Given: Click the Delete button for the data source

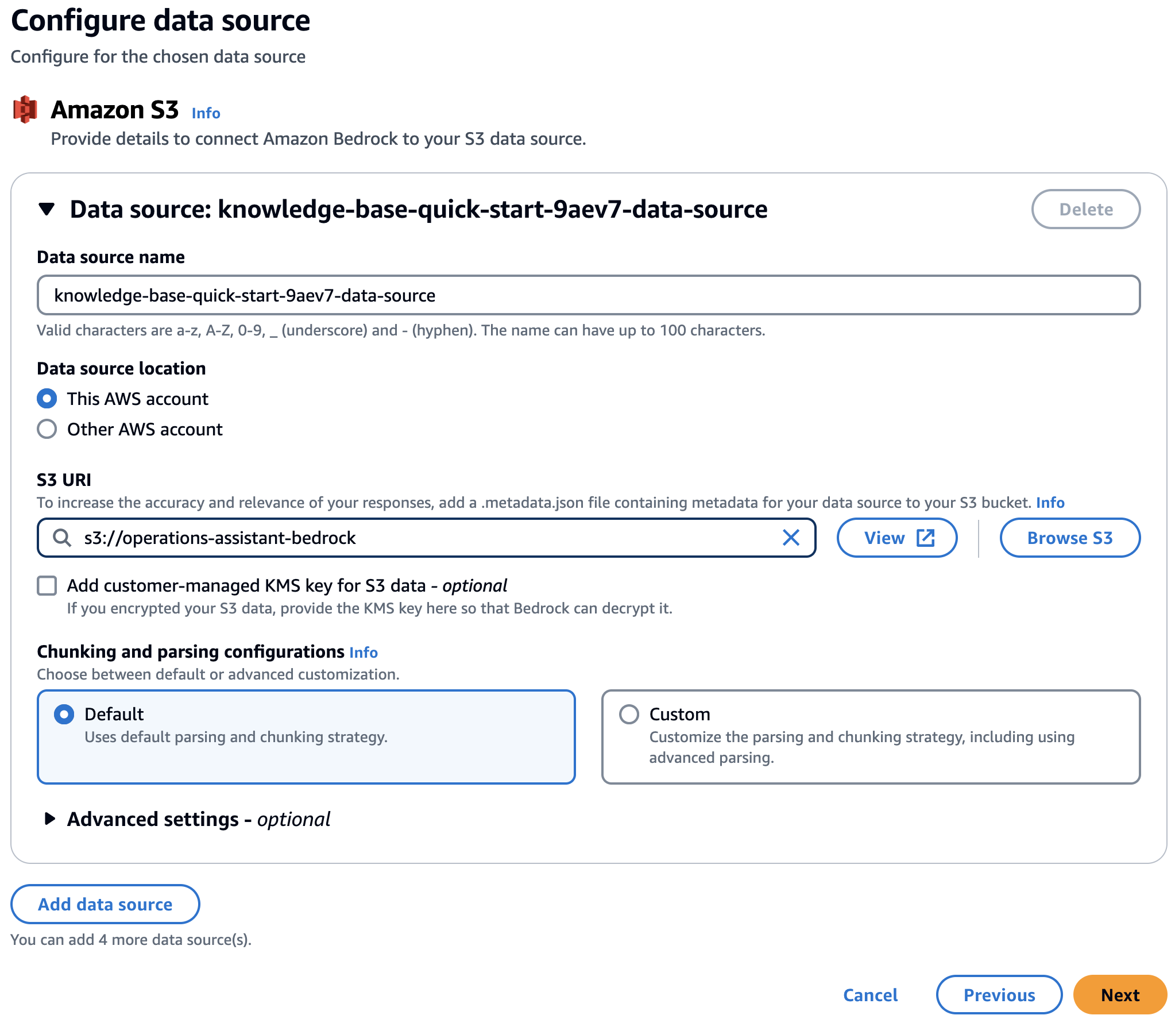Looking at the screenshot, I should (1085, 209).
